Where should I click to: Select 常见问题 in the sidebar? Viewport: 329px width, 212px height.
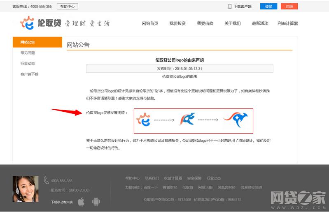click(x=28, y=53)
